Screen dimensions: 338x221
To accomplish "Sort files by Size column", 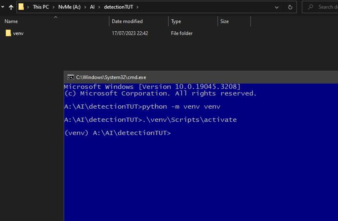I will [224, 22].
